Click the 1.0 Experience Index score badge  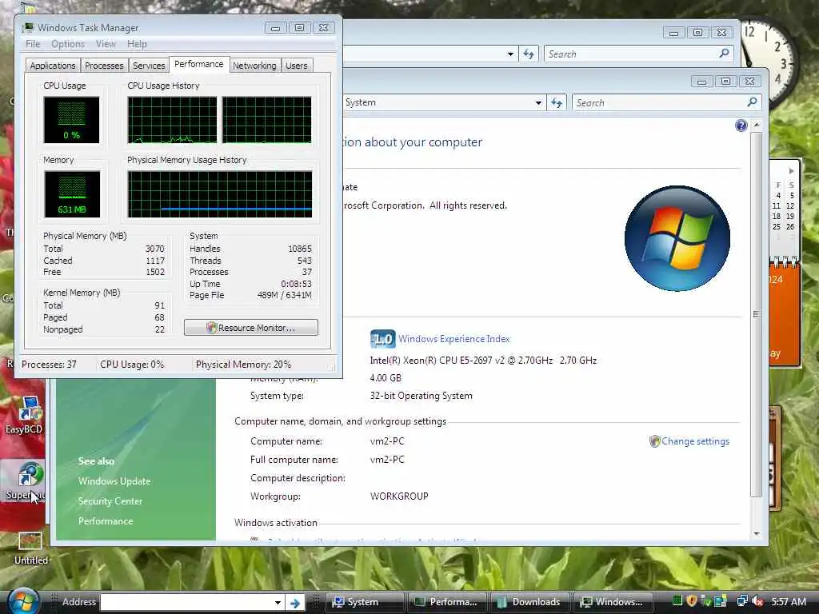383,339
